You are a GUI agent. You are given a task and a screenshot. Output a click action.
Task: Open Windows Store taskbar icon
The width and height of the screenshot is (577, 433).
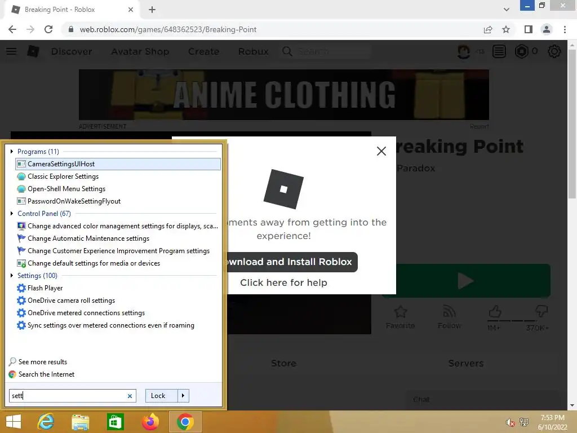tap(115, 422)
